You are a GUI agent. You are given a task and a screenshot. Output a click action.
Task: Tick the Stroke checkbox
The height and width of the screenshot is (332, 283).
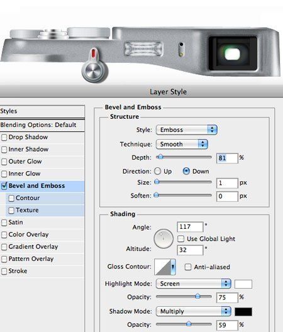pyautogui.click(x=4, y=271)
